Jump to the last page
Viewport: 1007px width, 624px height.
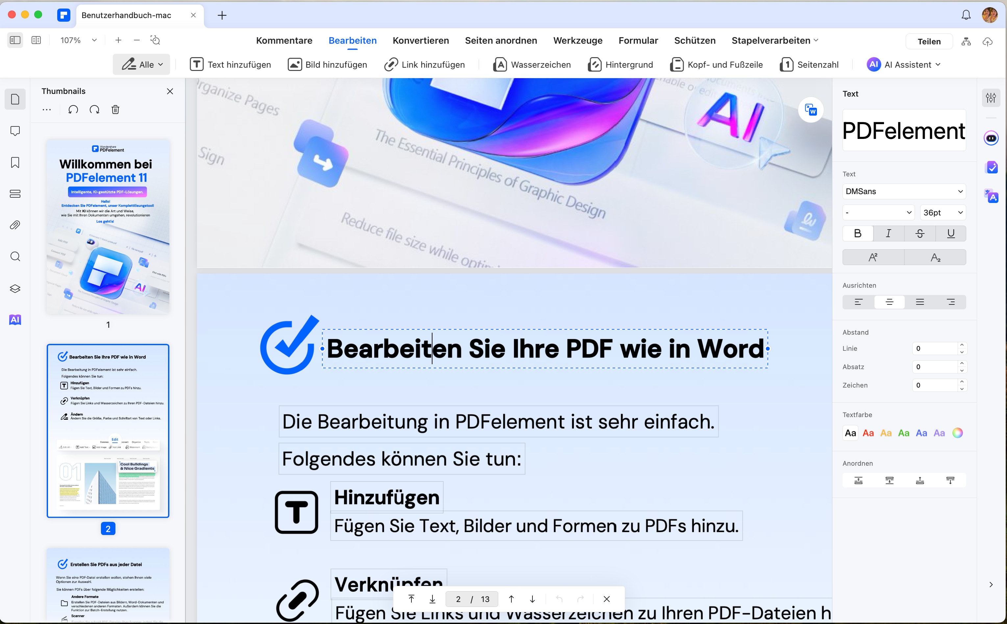[x=432, y=598]
